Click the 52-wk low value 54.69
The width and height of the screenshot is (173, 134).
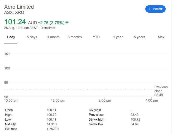pos(134,124)
